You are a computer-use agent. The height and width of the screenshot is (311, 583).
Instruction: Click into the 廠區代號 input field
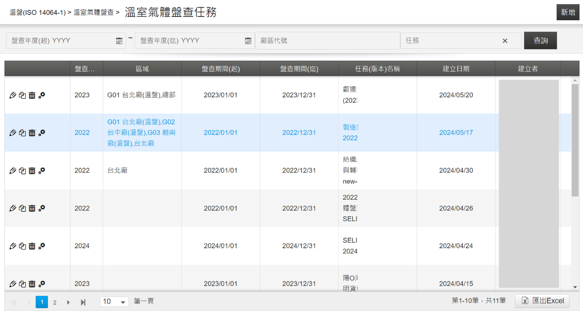tap(327, 41)
